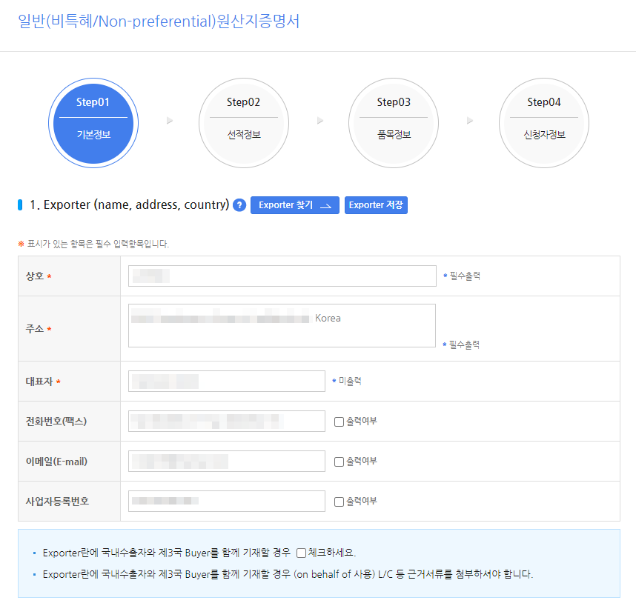The height and width of the screenshot is (606, 636).
Task: Go to Step02 선적정보 step
Action: click(x=244, y=123)
